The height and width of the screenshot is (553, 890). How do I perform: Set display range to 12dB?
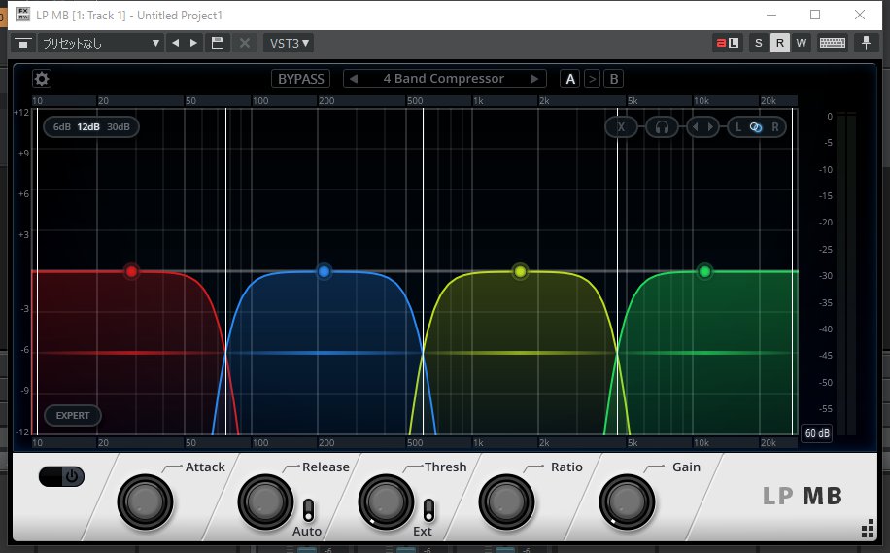[88, 126]
